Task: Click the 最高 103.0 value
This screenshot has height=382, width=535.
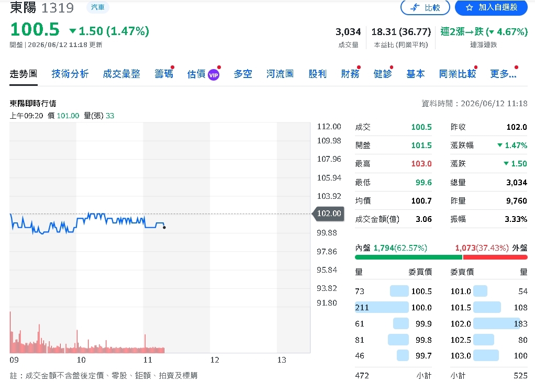Action: (421, 164)
